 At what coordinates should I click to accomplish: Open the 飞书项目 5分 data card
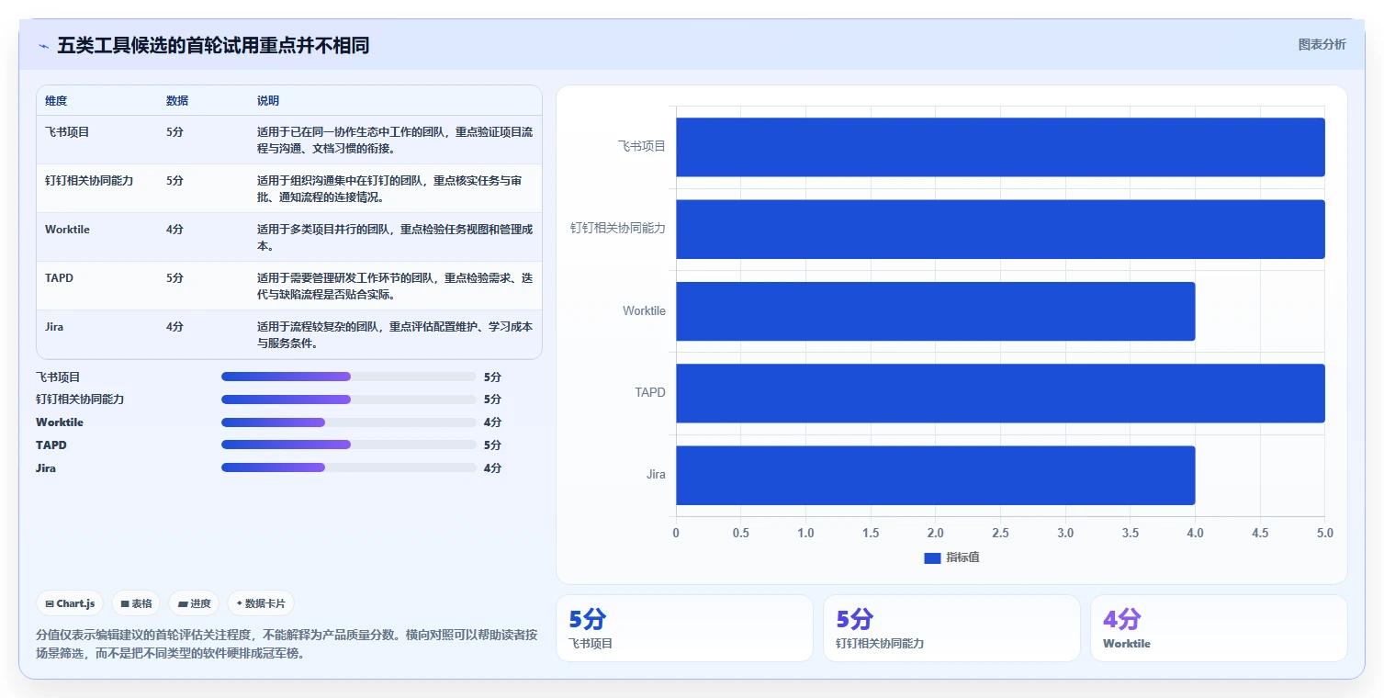tap(684, 628)
